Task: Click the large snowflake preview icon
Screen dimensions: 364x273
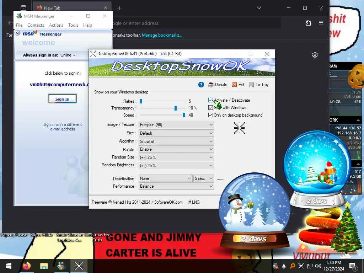Action: pyautogui.click(x=239, y=128)
